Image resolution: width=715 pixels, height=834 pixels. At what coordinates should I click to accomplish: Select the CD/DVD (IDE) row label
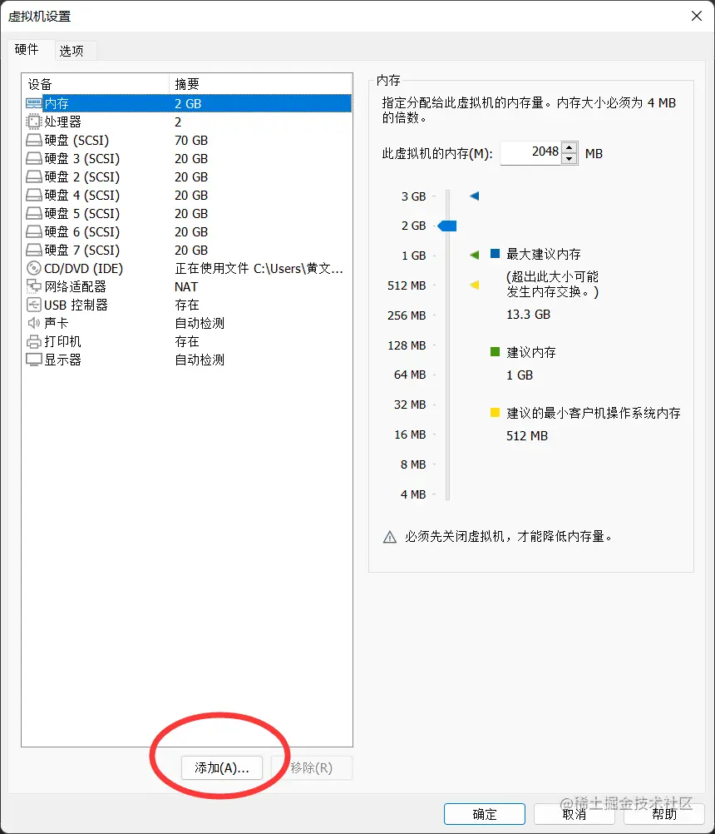(x=83, y=269)
